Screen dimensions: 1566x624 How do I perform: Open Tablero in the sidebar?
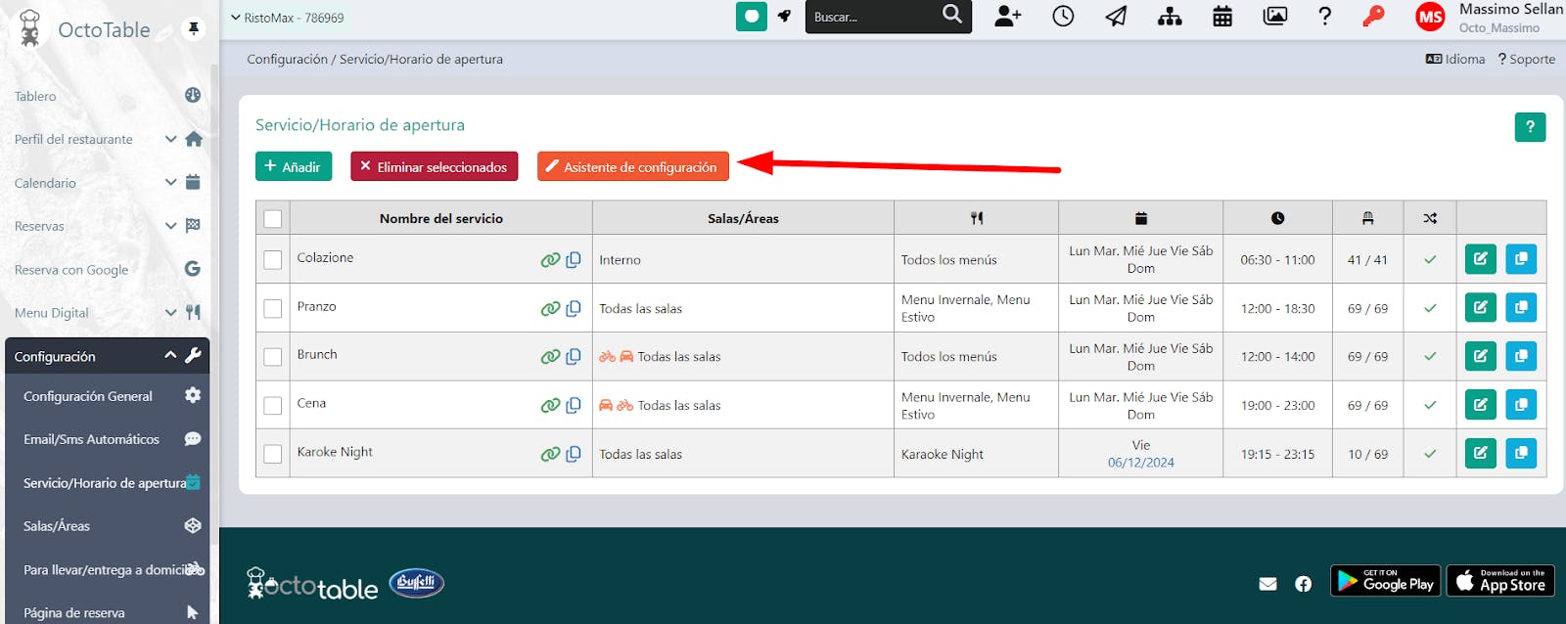coord(108,96)
